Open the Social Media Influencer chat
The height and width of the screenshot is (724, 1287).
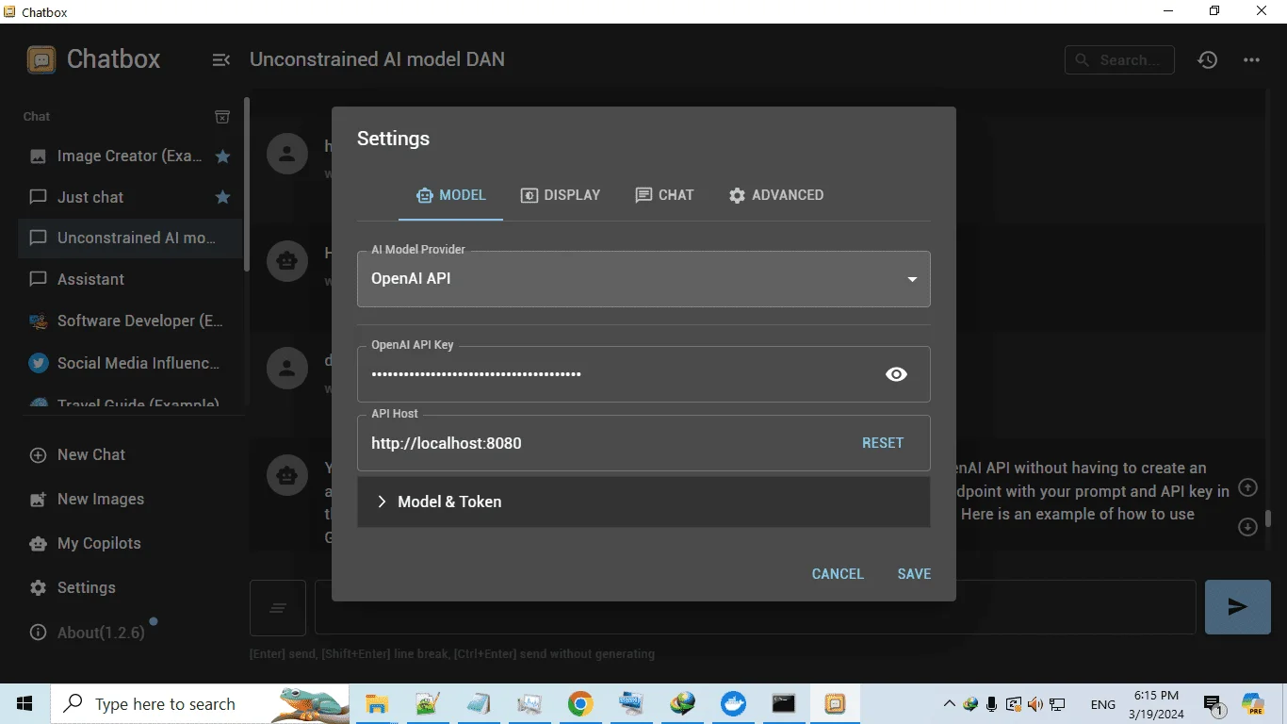coord(130,362)
